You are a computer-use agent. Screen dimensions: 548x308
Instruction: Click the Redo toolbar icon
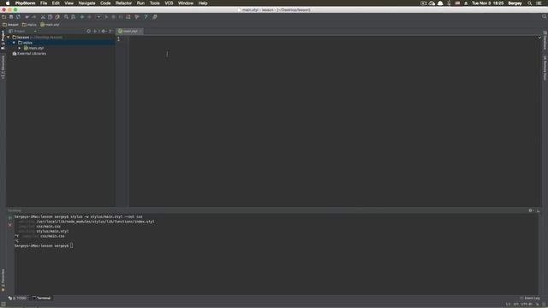pyautogui.click(x=34, y=17)
